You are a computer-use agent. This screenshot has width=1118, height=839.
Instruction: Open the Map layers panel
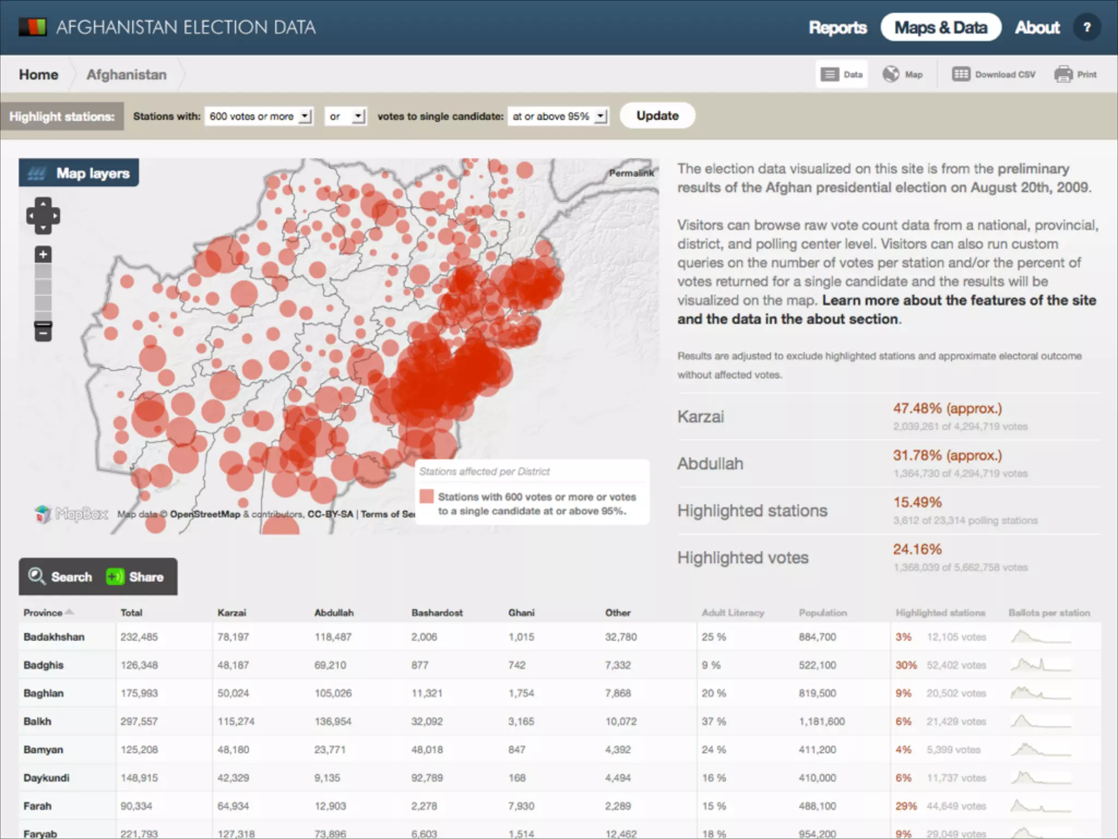[79, 173]
